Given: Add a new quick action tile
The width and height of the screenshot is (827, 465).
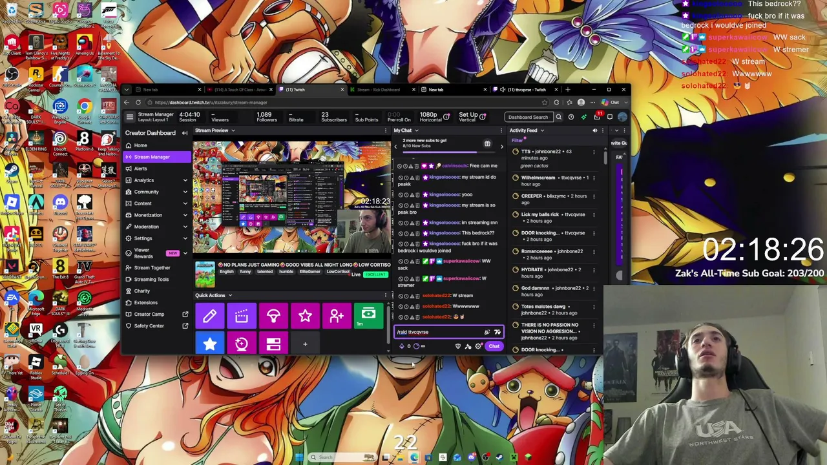Looking at the screenshot, I should [305, 344].
